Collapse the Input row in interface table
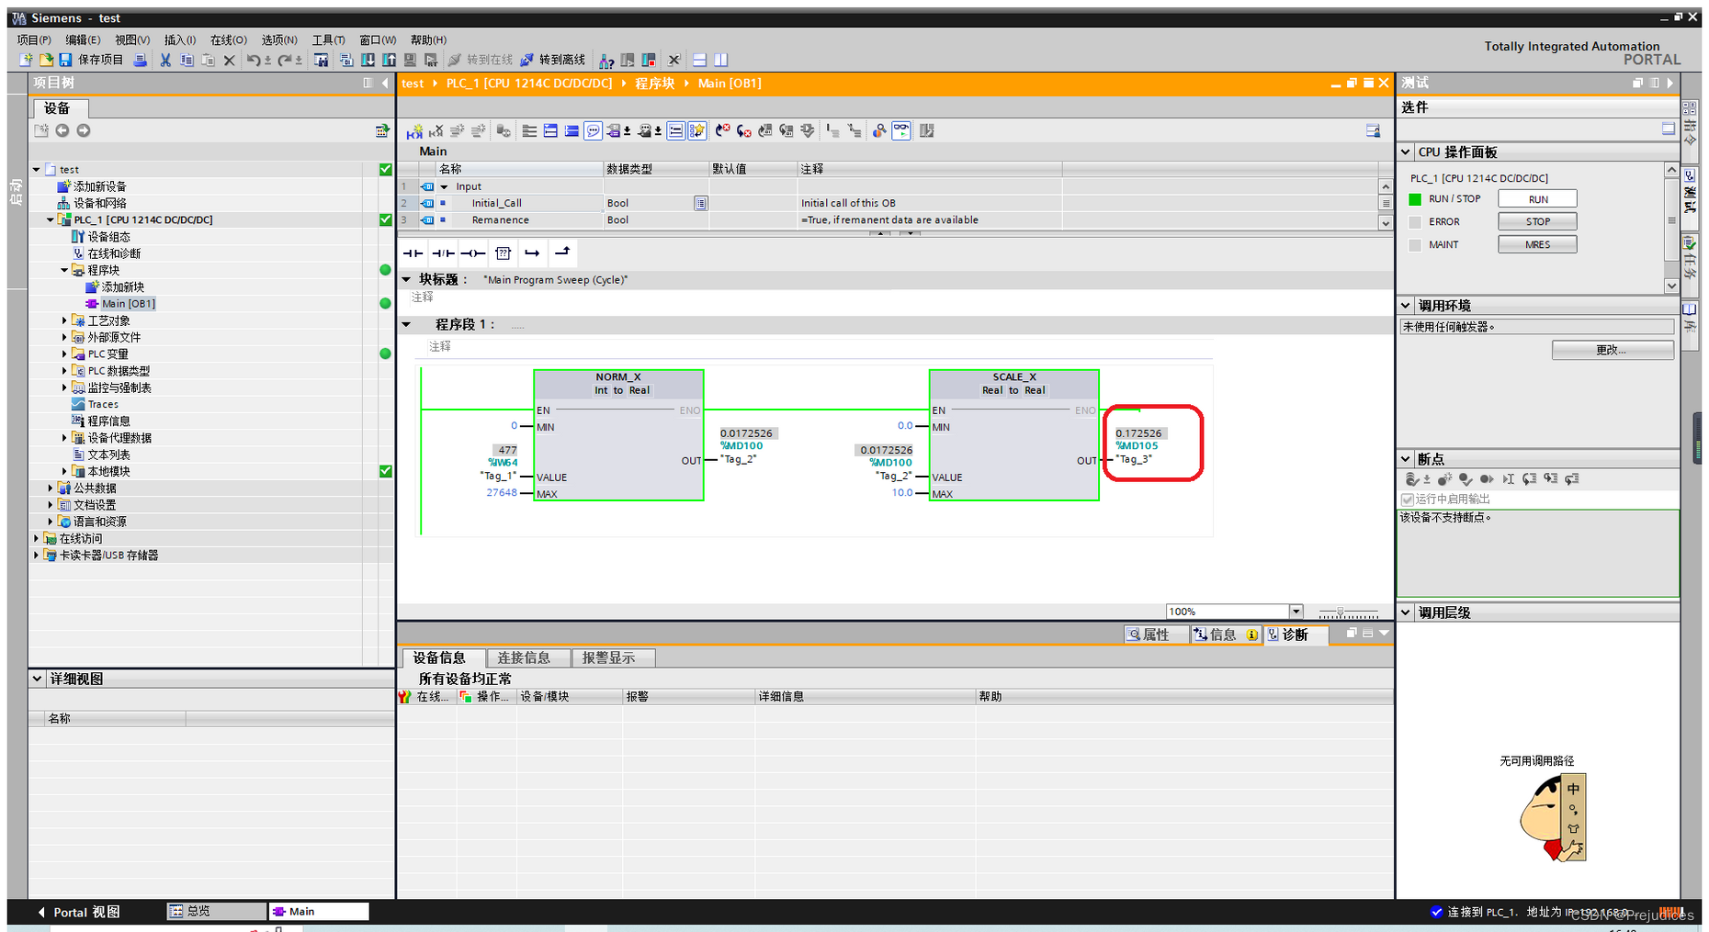 coord(445,186)
